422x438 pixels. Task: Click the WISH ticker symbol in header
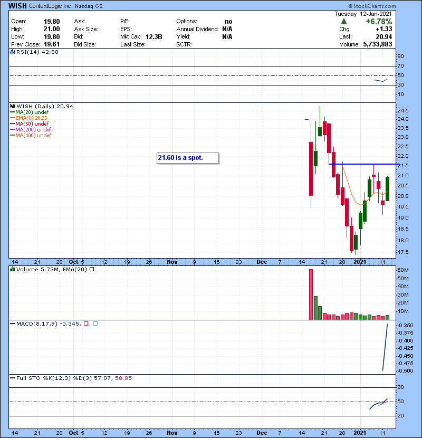pyautogui.click(x=17, y=6)
